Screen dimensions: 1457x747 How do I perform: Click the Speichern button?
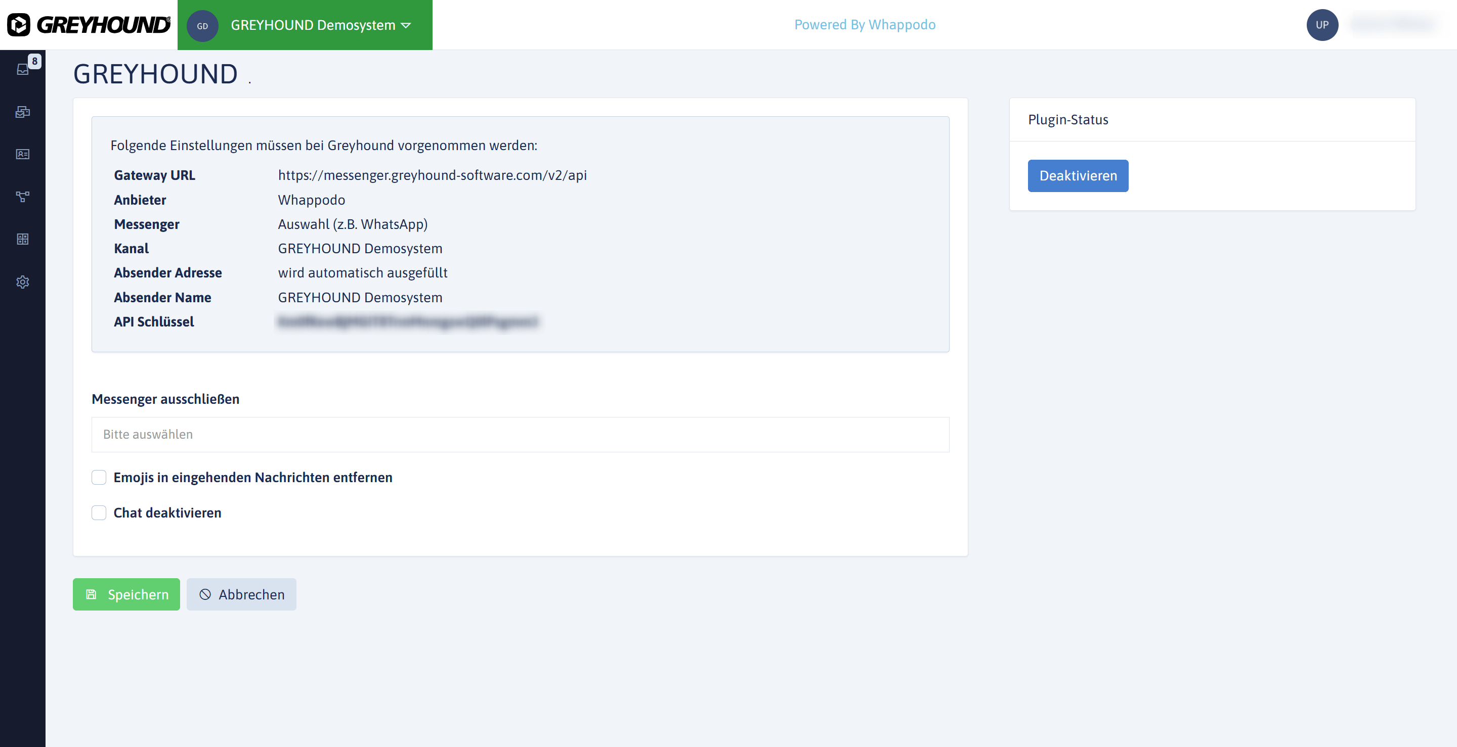(x=126, y=594)
